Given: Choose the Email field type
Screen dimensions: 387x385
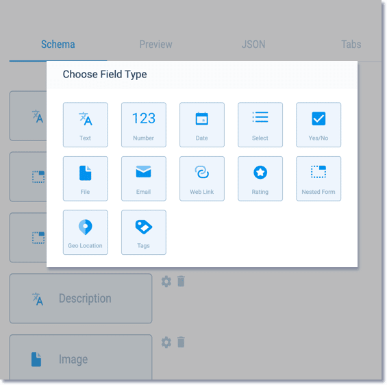Looking at the screenshot, I should point(144,179).
